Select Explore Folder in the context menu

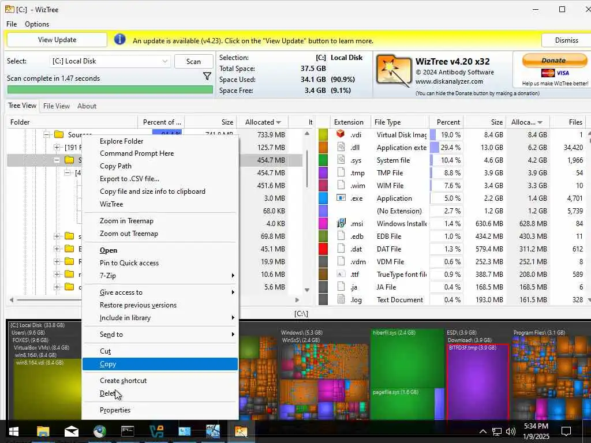(x=160, y=141)
